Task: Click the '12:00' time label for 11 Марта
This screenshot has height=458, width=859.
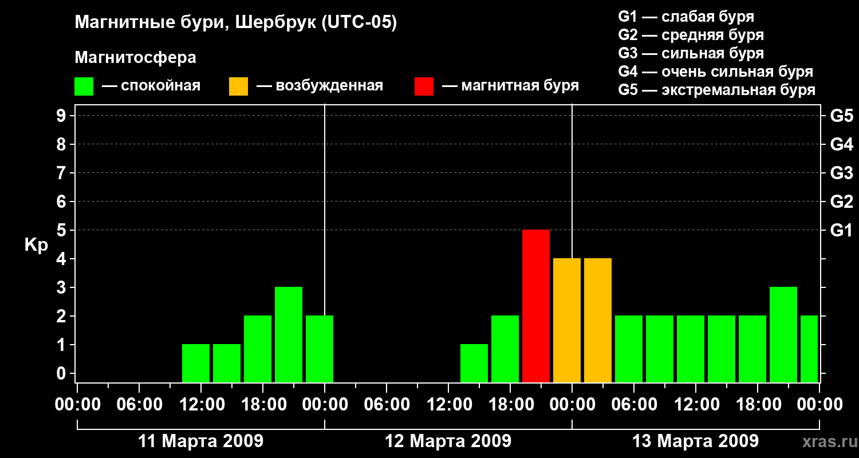Action: pyautogui.click(x=201, y=404)
